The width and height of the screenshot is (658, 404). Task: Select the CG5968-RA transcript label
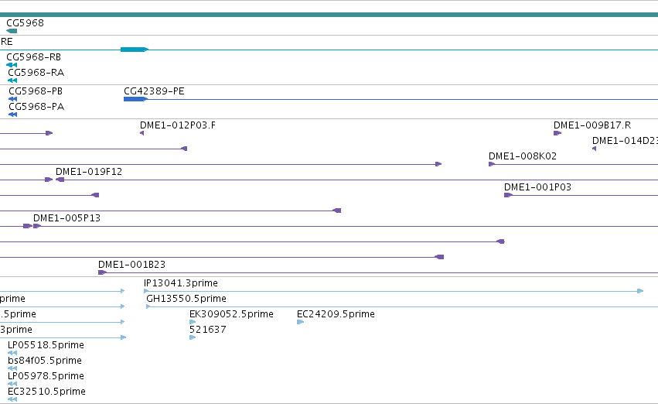tap(36, 72)
